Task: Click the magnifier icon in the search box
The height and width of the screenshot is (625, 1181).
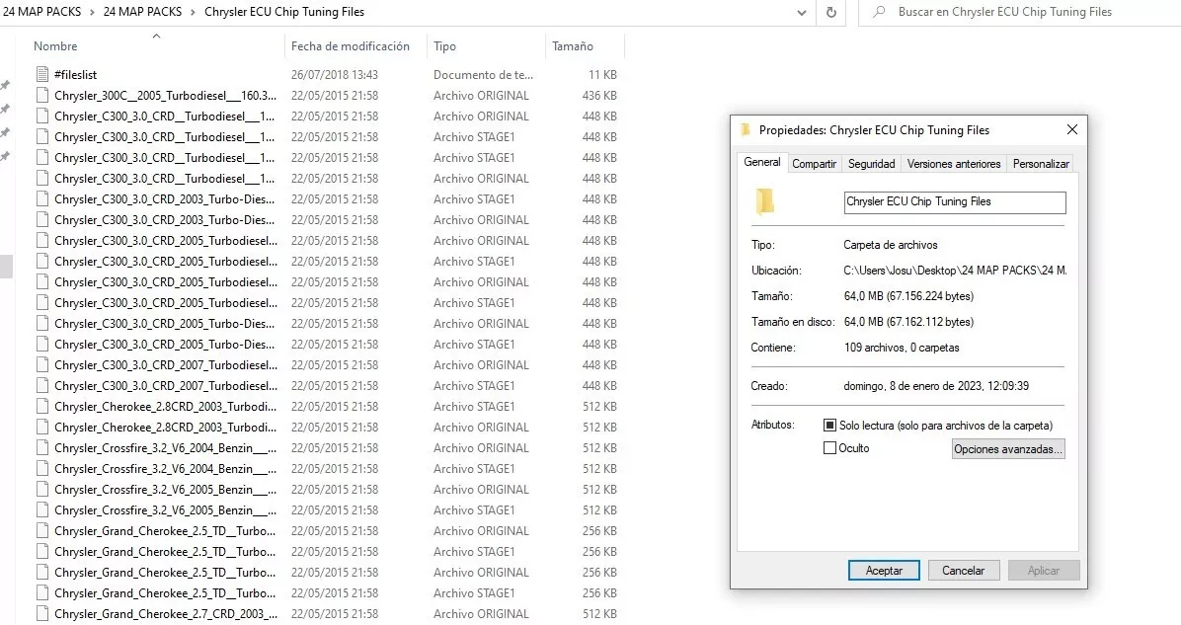Action: coord(878,12)
